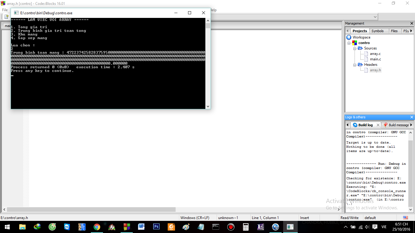This screenshot has width=415, height=233.
Task: Close the Management panel
Action: pyautogui.click(x=412, y=23)
